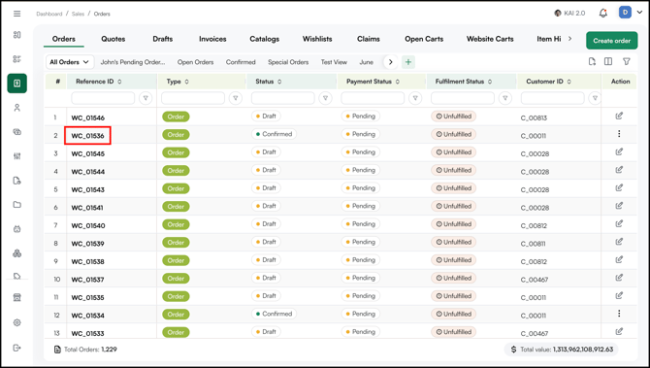
Task: Open the column layout icon
Action: coord(608,61)
